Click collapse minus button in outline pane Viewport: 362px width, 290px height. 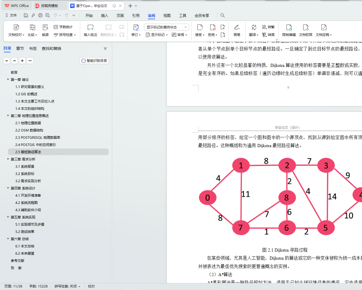tap(30, 61)
